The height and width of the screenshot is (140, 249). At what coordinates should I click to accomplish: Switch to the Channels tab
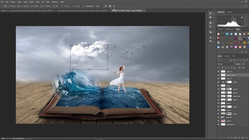[226, 56]
